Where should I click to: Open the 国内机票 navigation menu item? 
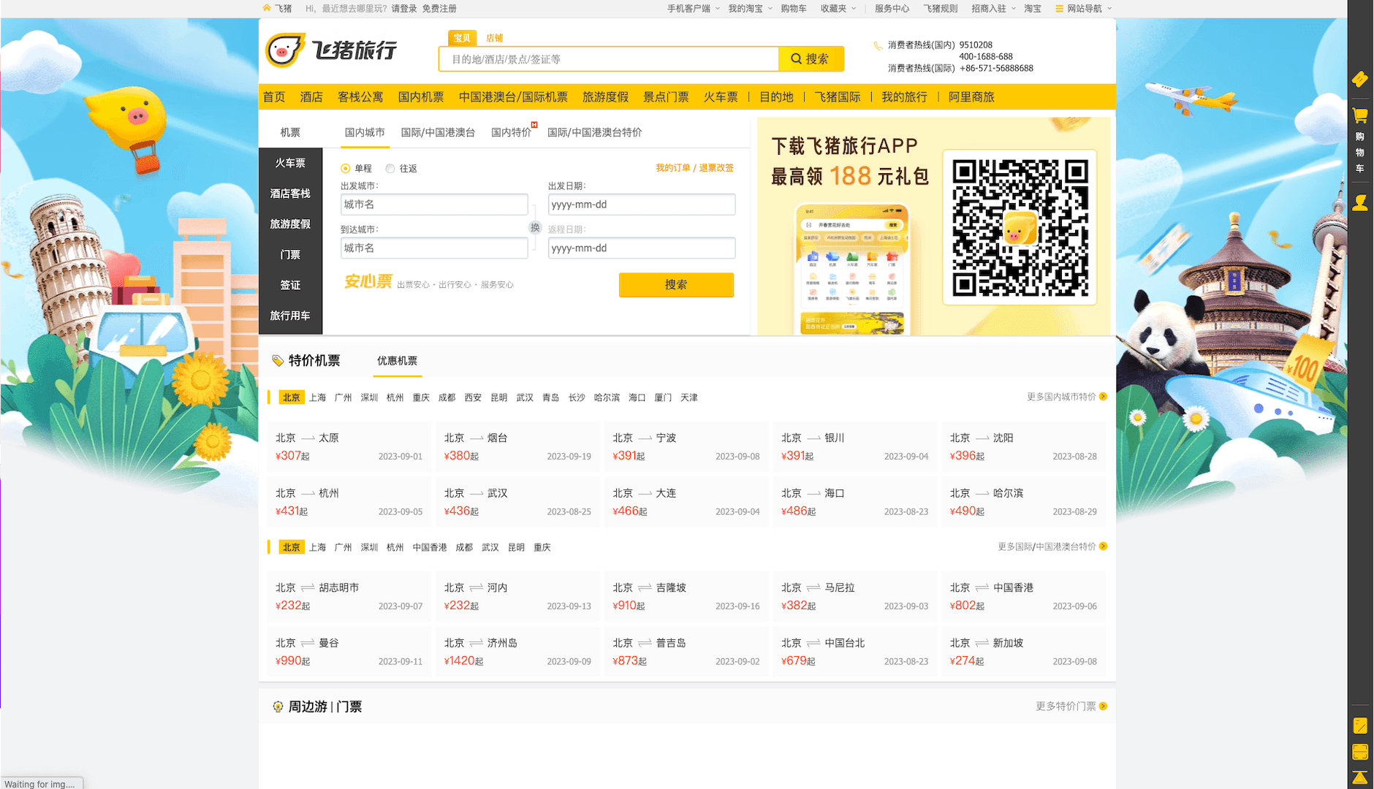tap(421, 97)
